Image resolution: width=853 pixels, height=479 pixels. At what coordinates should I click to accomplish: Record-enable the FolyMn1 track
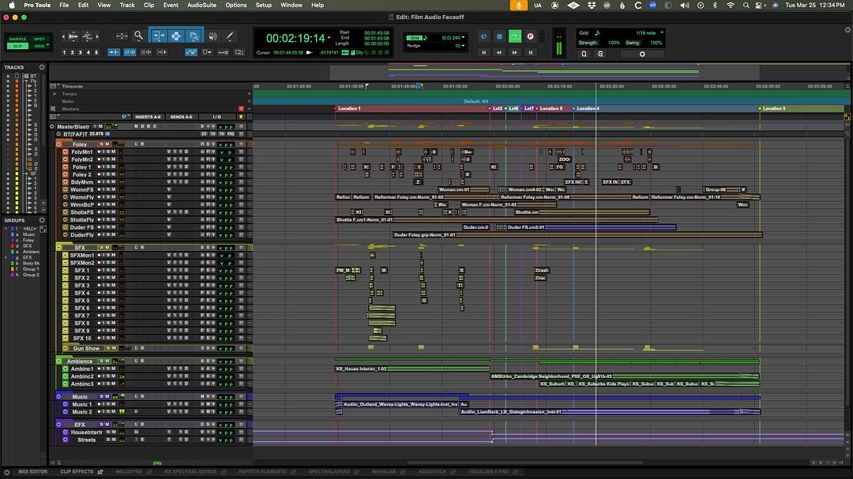click(x=99, y=152)
